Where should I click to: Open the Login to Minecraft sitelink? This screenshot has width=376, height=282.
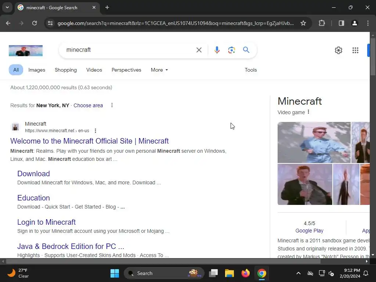tap(47, 222)
